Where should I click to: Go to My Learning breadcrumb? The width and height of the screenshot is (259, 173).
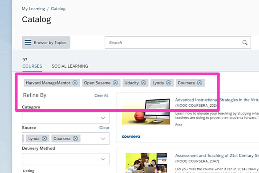click(x=33, y=9)
